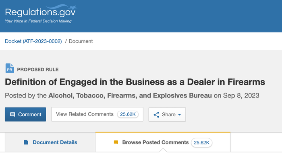This screenshot has width=282, height=158.
Task: Switch to the Document Details tab
Action: 50,142
